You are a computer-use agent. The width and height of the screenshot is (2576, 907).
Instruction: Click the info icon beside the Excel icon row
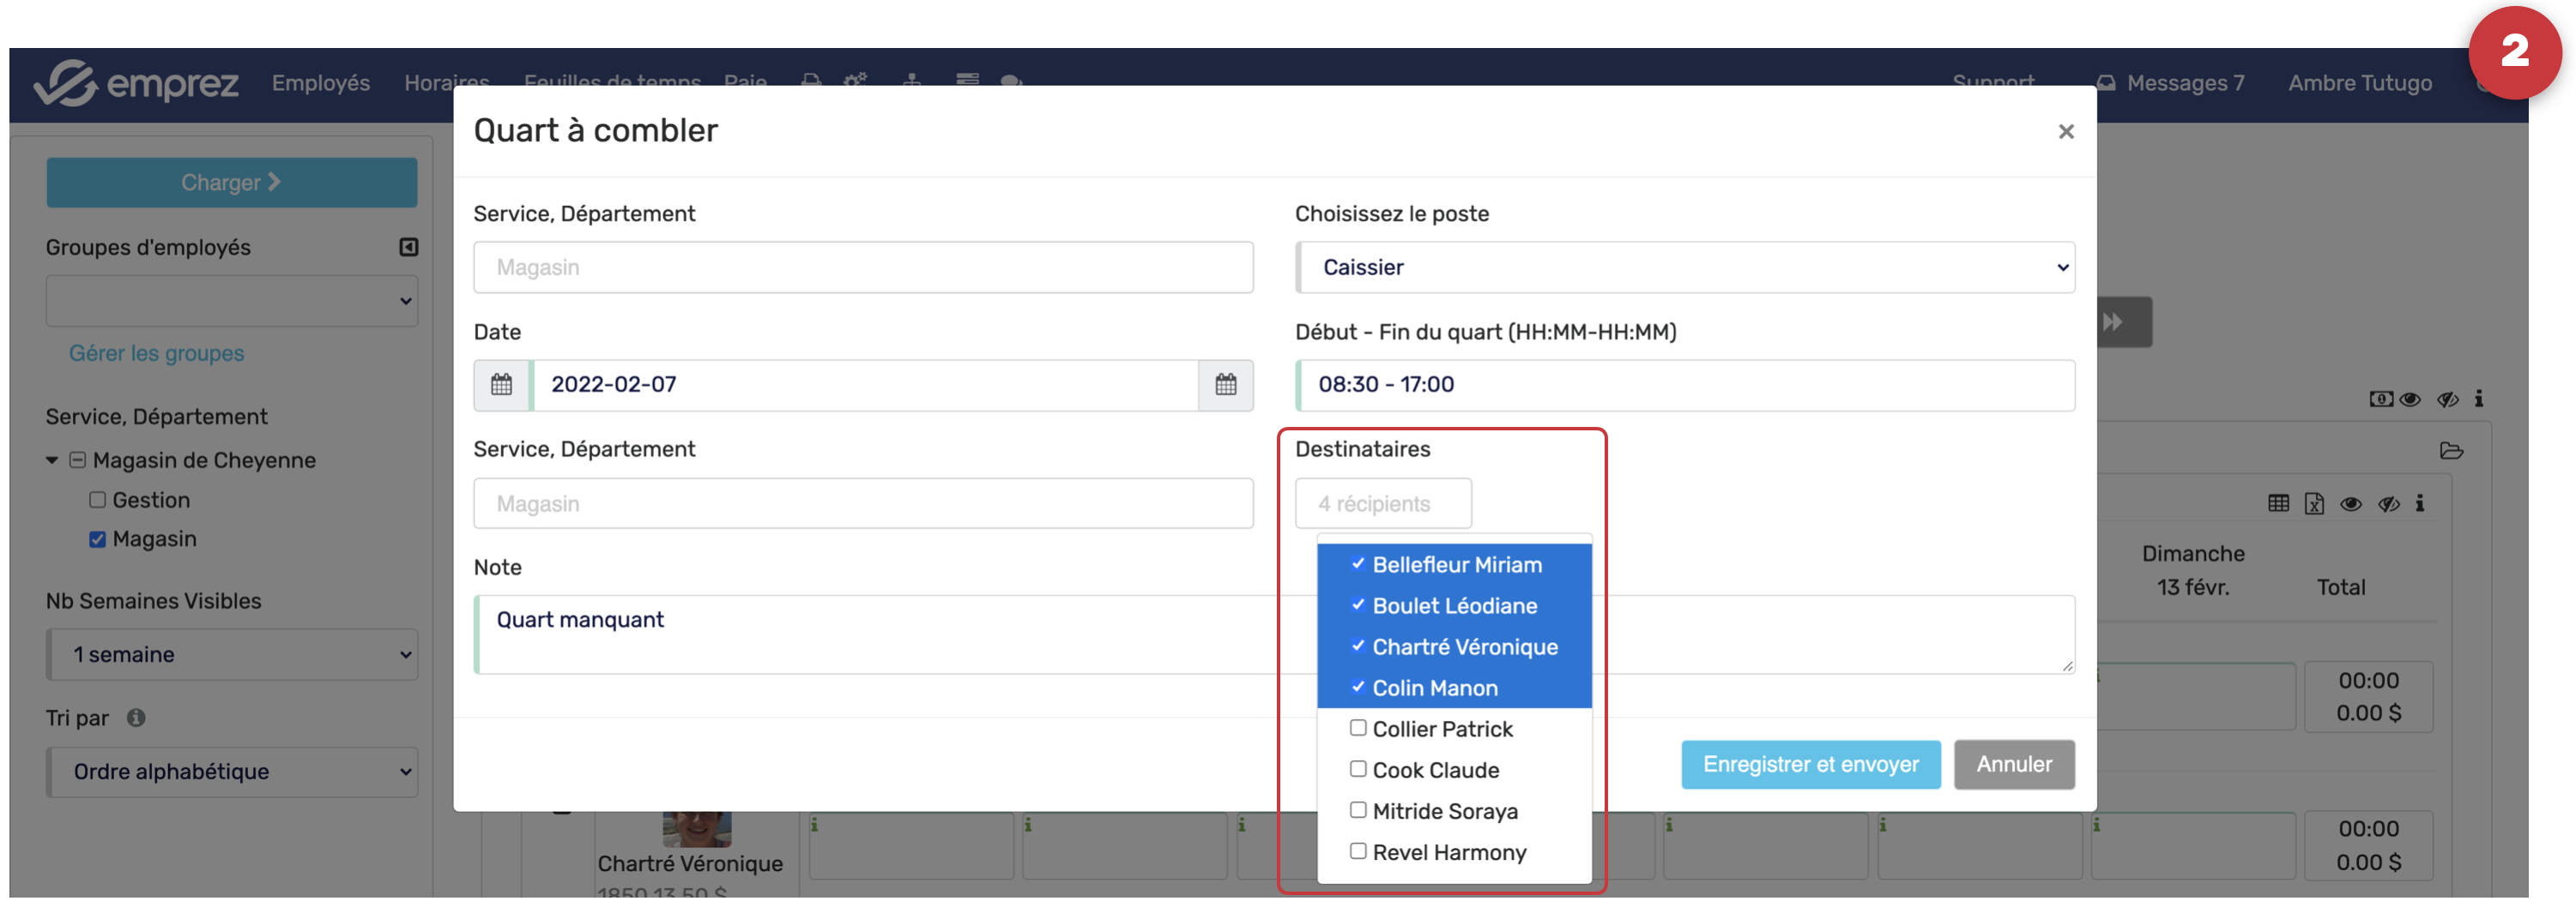click(2420, 503)
